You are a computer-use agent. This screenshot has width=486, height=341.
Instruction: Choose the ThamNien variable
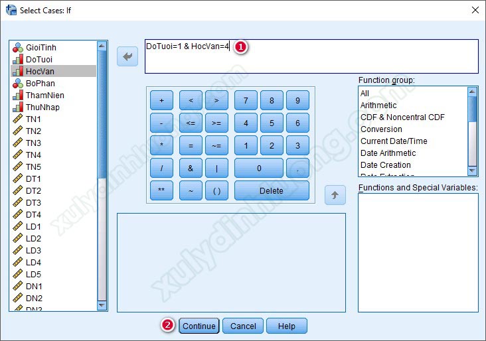[x=45, y=96]
